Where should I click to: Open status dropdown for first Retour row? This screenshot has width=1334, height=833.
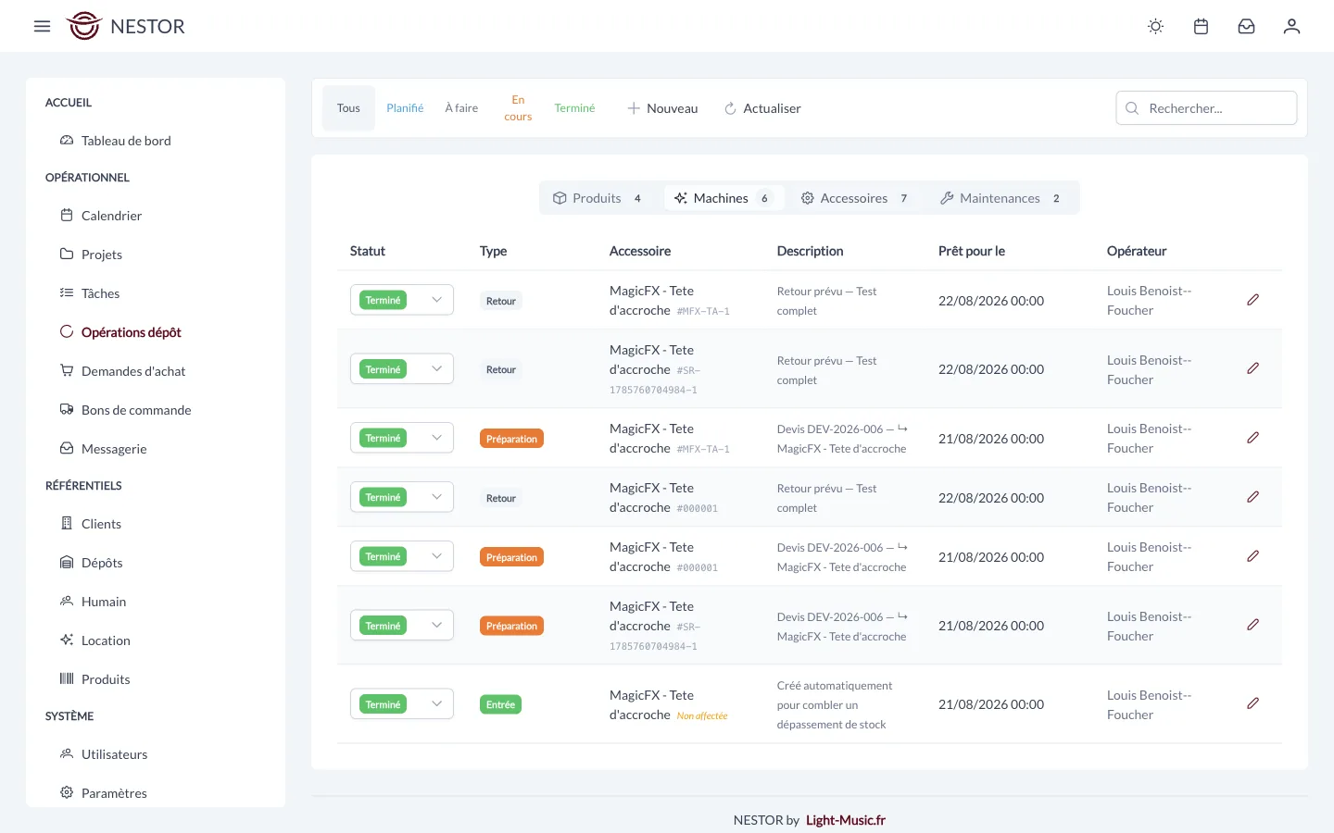pyautogui.click(x=402, y=300)
